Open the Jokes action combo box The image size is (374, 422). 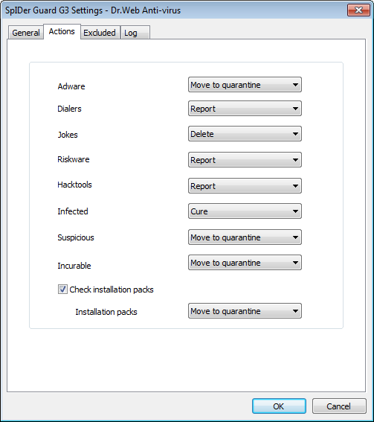(x=245, y=134)
